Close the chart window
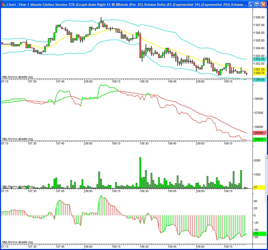268x250 pixels. [263, 5]
